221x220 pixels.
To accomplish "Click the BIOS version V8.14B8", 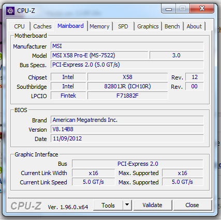I will (x=127, y=129).
